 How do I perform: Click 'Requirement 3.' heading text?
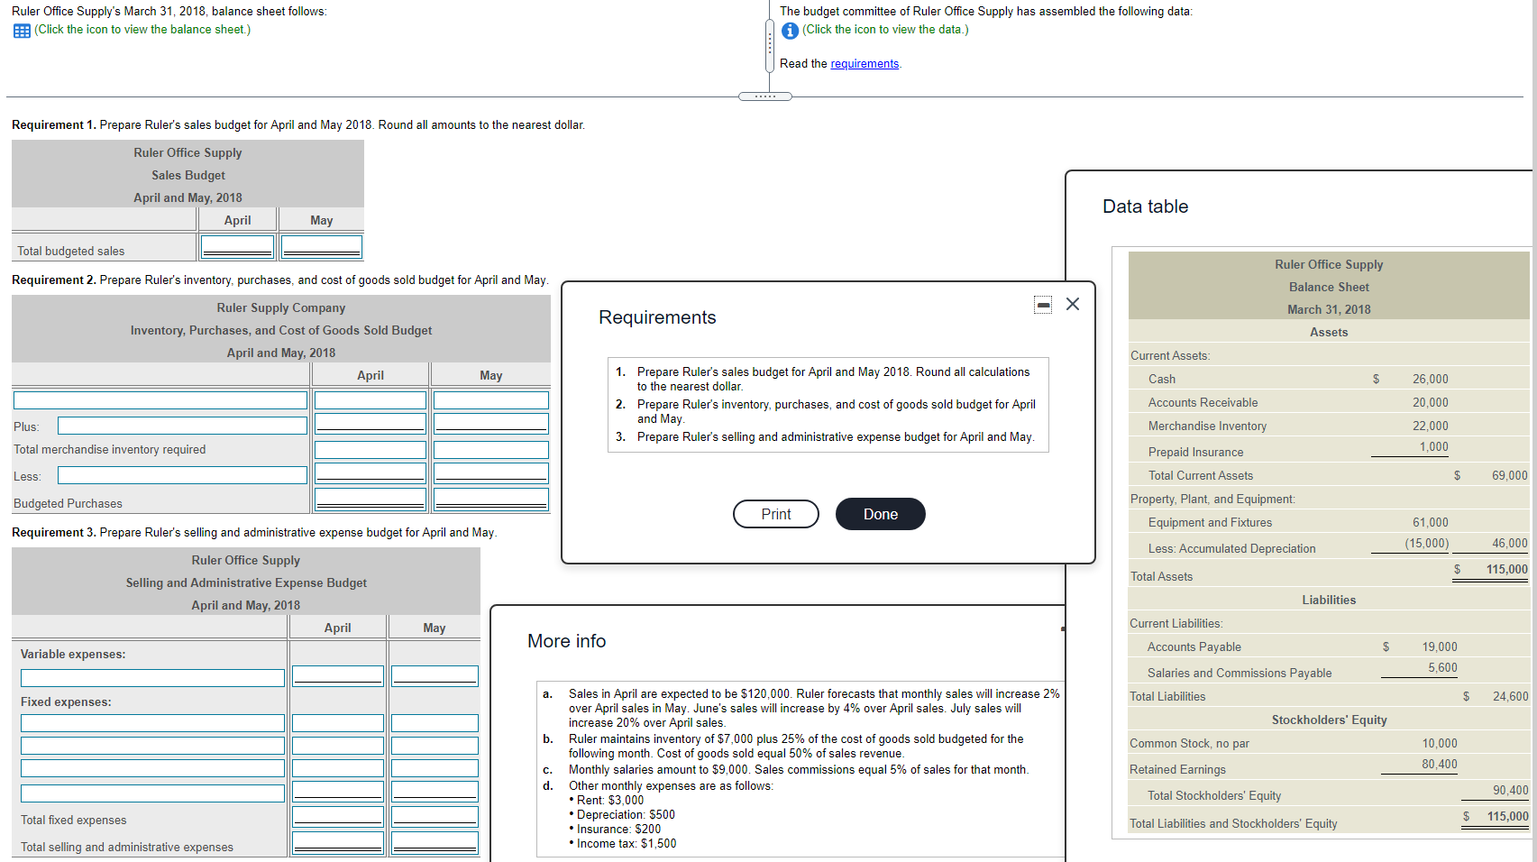[x=54, y=533]
